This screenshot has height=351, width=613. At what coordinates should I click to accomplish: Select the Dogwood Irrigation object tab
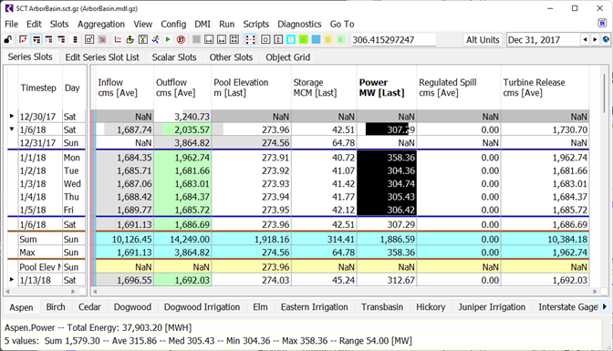click(x=202, y=307)
